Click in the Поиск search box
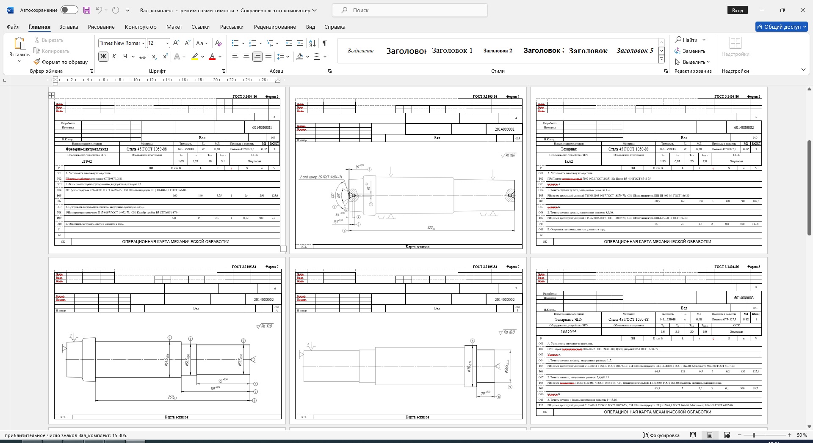Viewport: 813px width, 443px height. coord(409,10)
